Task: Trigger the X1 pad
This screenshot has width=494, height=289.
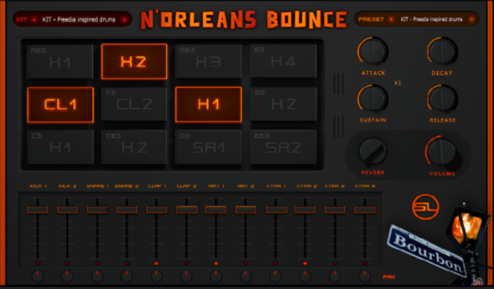Action: click(x=60, y=62)
